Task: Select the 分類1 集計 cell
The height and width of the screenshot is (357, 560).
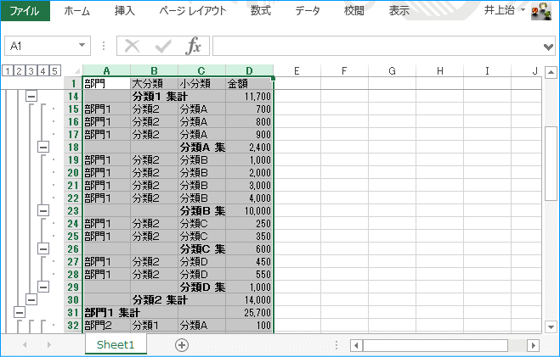Action: [154, 96]
